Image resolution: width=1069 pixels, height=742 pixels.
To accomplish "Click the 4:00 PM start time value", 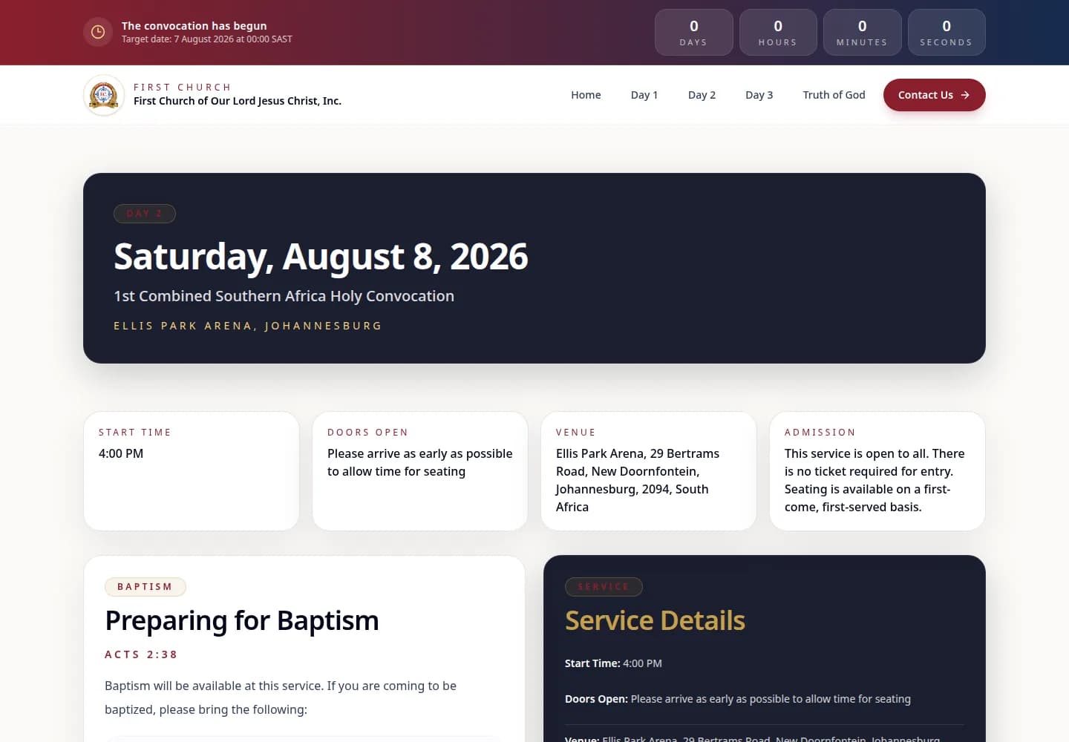I will (x=121, y=453).
